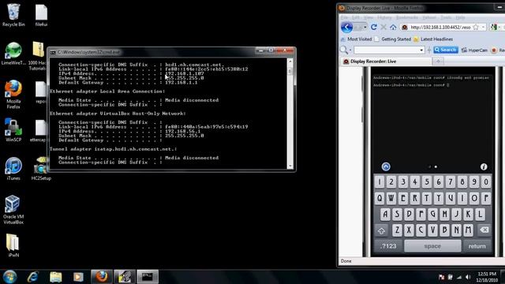The image size is (505, 284).
Task: Select the HC2Setup desktop icon
Action: [x=41, y=169]
